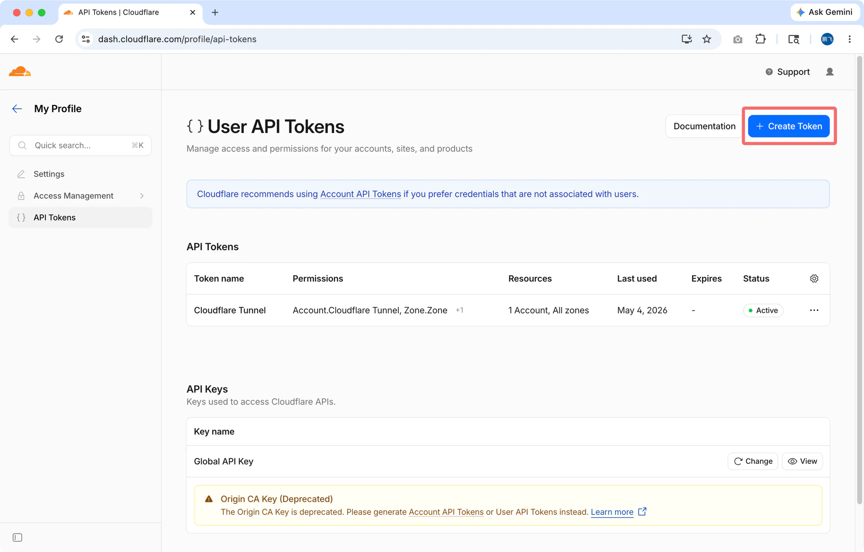864x552 pixels.
Task: Select API Tokens in the sidebar
Action: click(x=80, y=217)
